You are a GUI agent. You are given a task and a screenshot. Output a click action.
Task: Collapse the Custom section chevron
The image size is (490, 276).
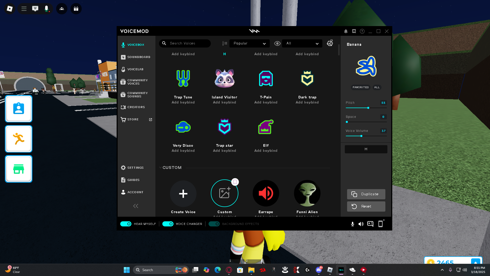coord(160,168)
